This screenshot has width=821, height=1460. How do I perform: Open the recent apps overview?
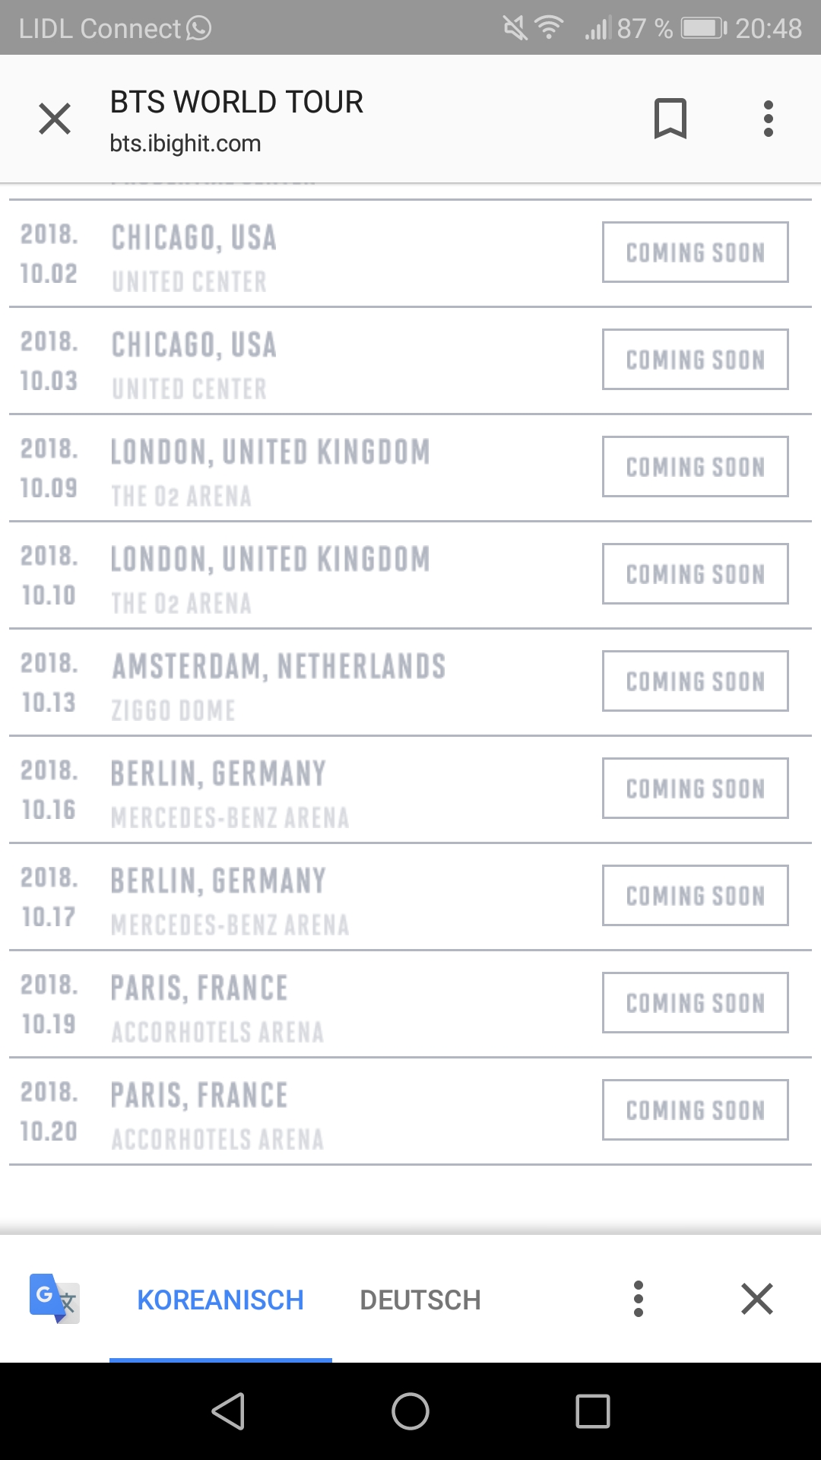coord(593,1411)
